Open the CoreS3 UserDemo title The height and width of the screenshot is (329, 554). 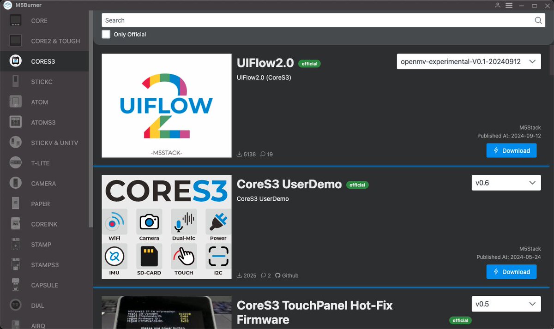pos(289,184)
